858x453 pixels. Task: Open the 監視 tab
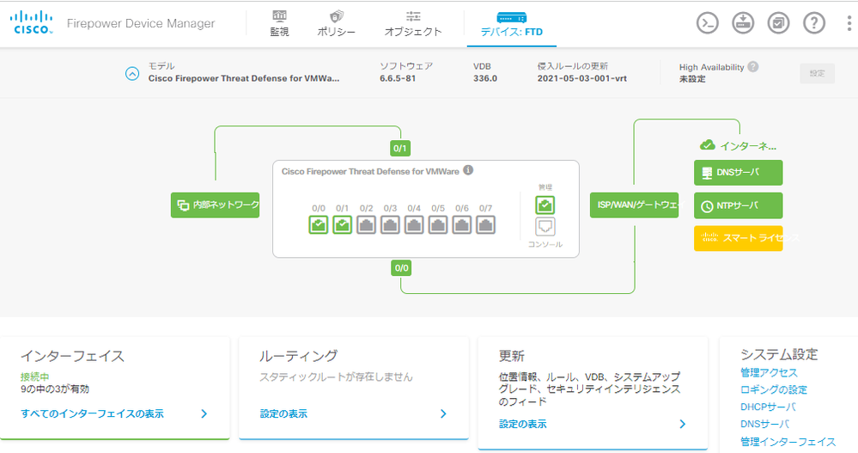(279, 23)
